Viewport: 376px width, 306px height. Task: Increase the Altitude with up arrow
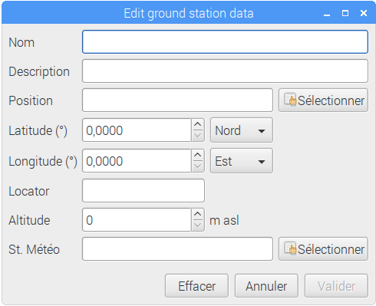point(198,214)
